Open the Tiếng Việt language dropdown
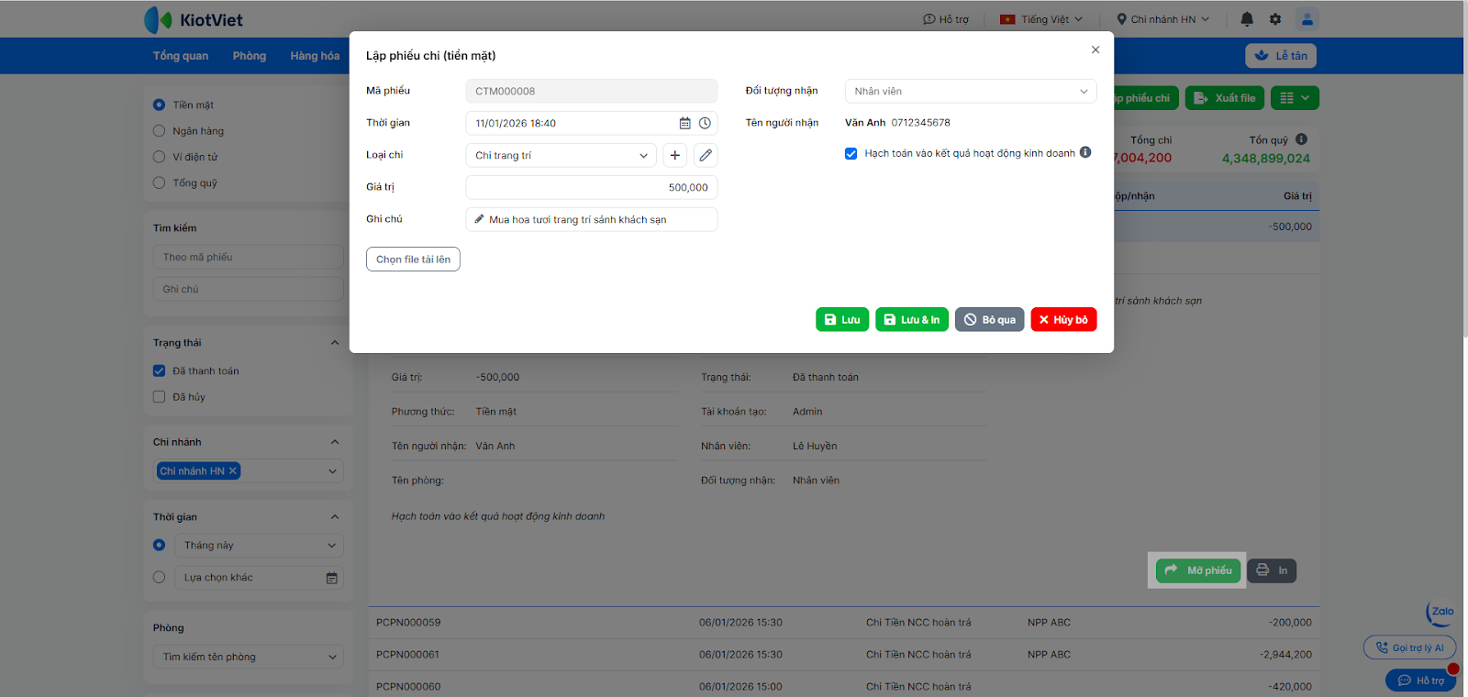Viewport: 1468px width, 697px height. (1041, 19)
